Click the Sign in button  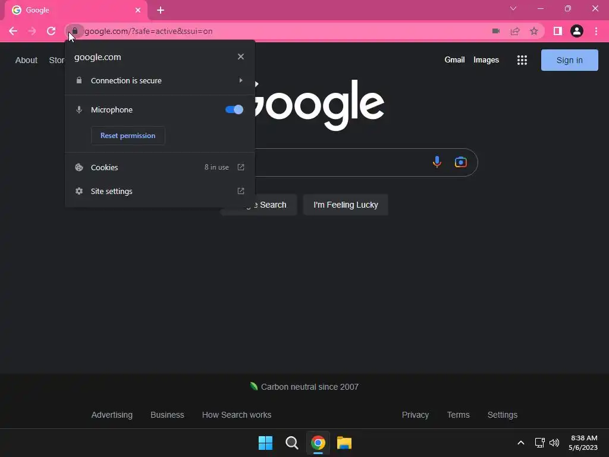pos(569,60)
